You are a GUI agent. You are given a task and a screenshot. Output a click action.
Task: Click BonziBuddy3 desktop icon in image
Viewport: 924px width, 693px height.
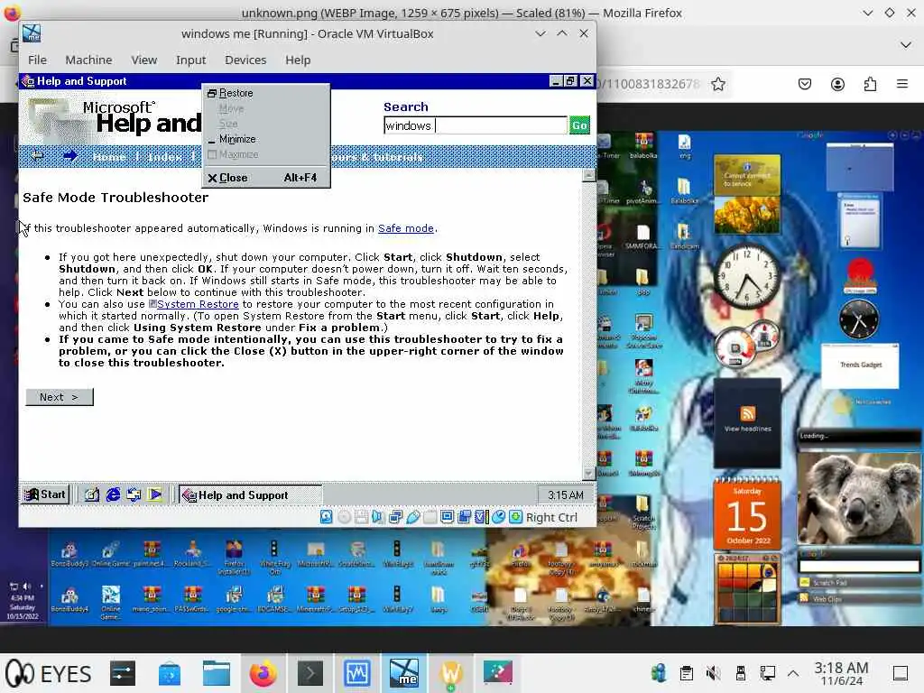pyautogui.click(x=69, y=554)
